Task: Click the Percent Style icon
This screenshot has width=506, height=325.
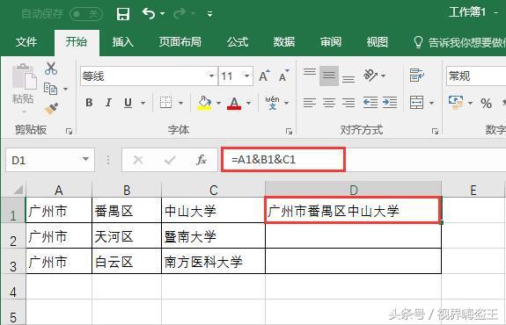Action: click(486, 103)
